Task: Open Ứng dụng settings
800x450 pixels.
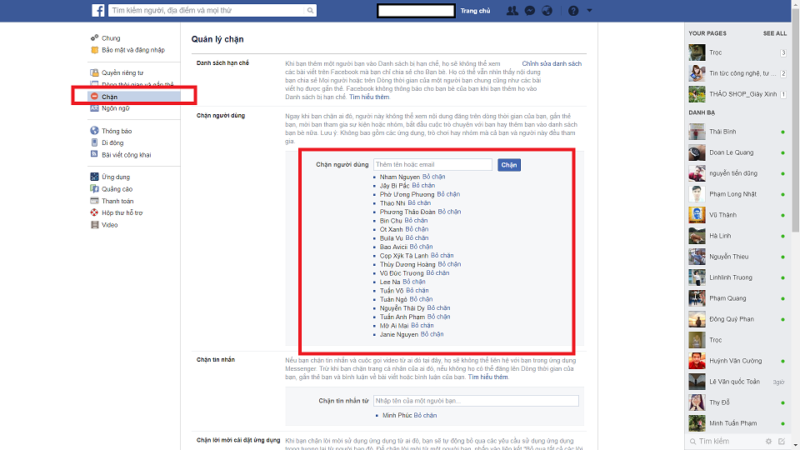Action: 115,177
